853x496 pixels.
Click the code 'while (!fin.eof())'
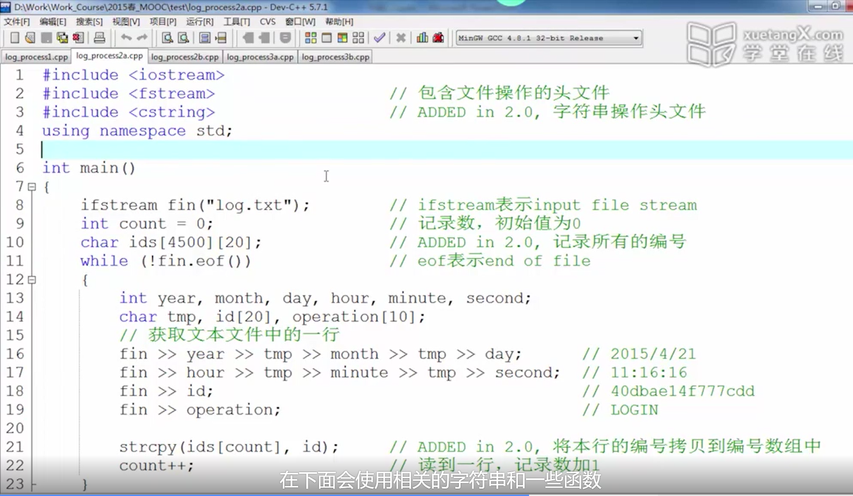[x=166, y=261]
